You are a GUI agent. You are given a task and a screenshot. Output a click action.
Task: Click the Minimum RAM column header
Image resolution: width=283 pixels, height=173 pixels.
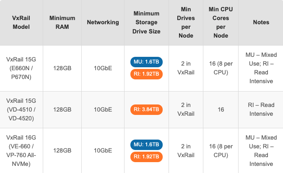[x=62, y=23]
